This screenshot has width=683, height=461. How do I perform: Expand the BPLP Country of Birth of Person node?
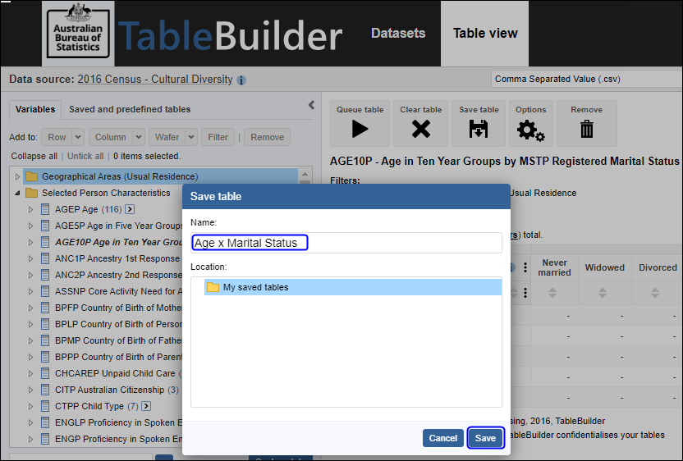[30, 324]
